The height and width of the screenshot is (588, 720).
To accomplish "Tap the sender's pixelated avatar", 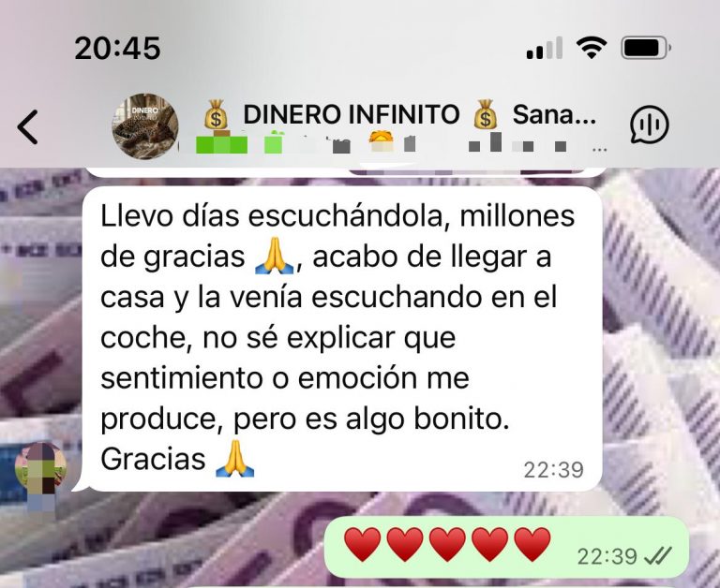I will (41, 469).
